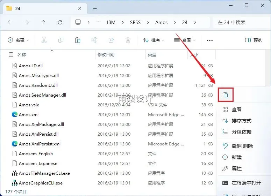Go back with the left arrow
The width and height of the screenshot is (271, 196).
pyautogui.click(x=10, y=22)
